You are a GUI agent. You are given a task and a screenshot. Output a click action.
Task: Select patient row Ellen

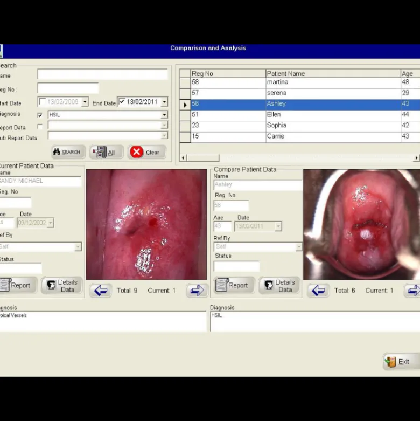pos(299,115)
